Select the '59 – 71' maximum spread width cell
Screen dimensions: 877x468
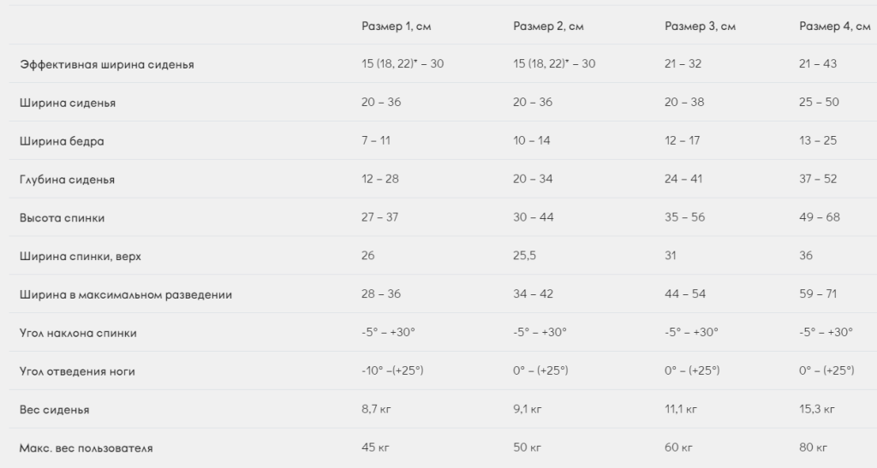click(818, 294)
